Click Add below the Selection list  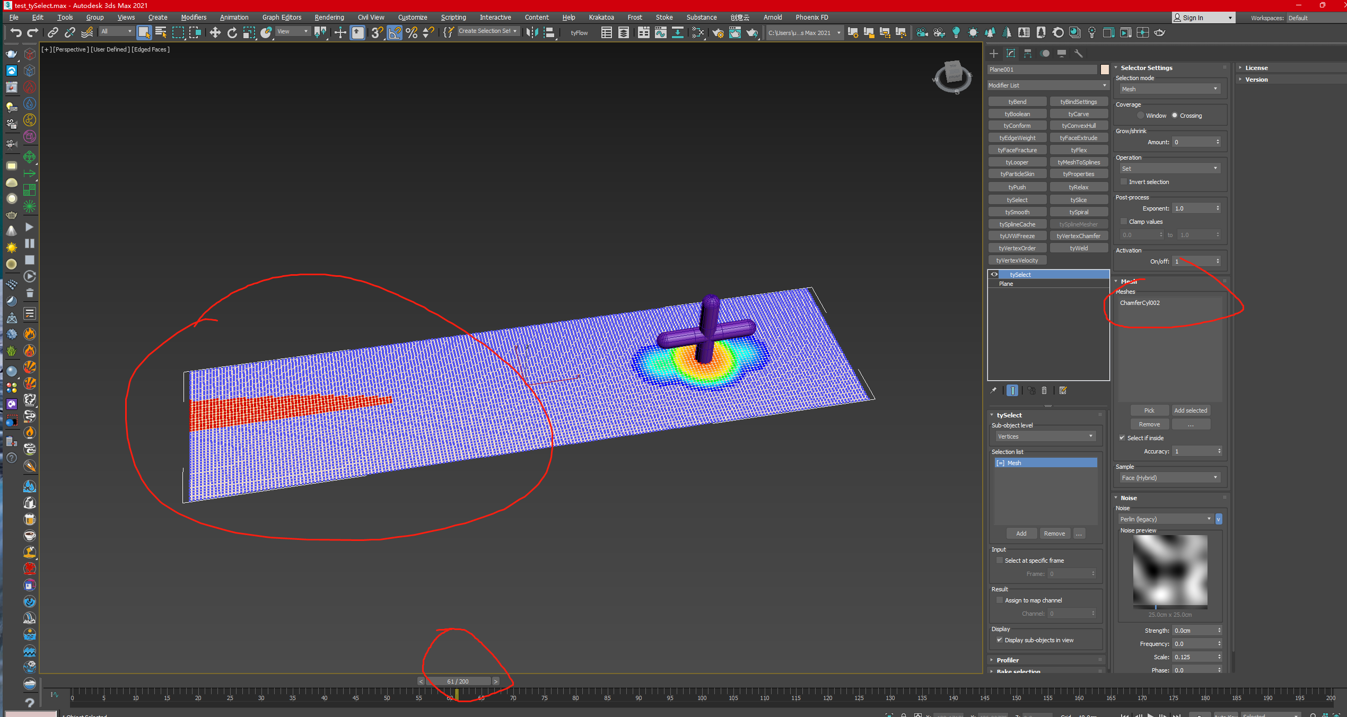point(1021,534)
